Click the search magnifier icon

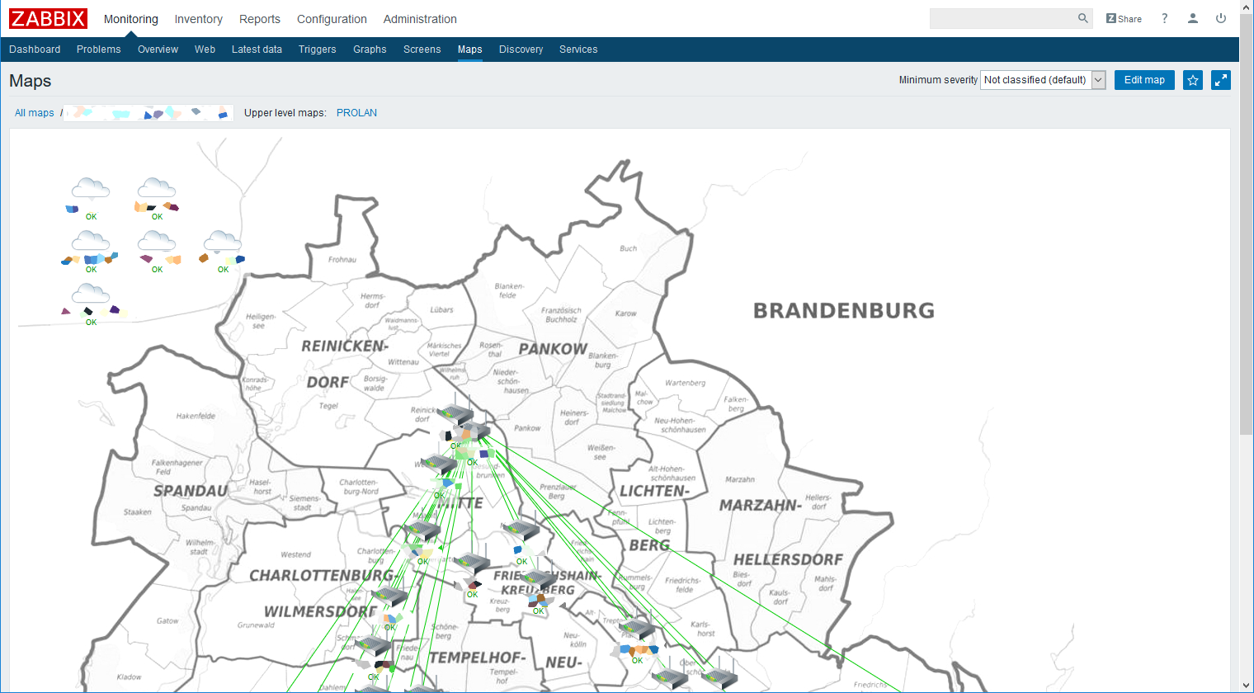pyautogui.click(x=1082, y=18)
